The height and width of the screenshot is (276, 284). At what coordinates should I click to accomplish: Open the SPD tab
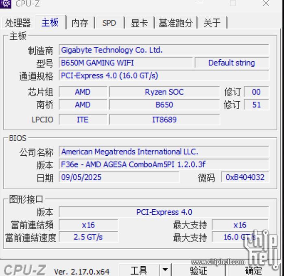[109, 23]
